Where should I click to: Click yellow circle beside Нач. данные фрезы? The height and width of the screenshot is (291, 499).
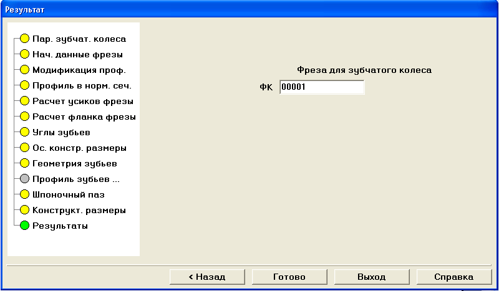click(24, 54)
